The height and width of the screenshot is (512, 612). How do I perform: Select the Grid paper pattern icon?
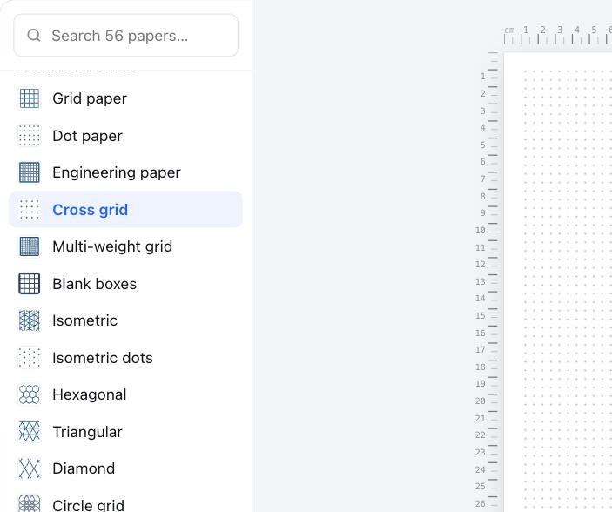tap(30, 98)
